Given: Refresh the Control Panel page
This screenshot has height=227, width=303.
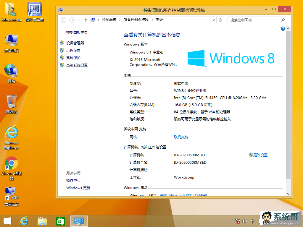Looking at the screenshot, I should tap(220, 20).
